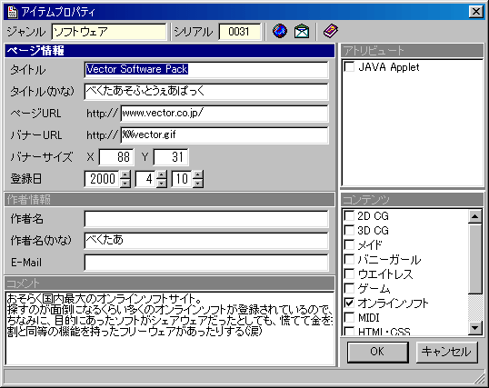Select the 作者情報 section header
Viewport: 489px width, 388px height.
(x=170, y=200)
